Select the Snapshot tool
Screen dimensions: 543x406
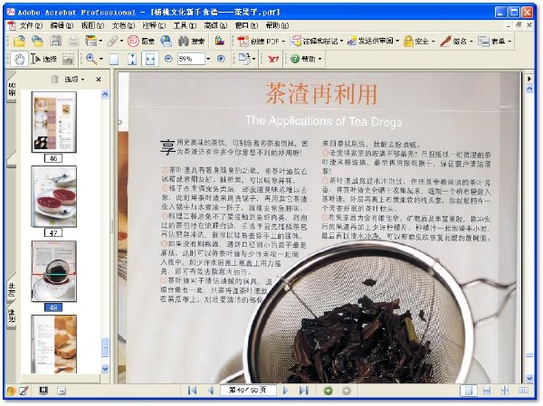[x=68, y=59]
